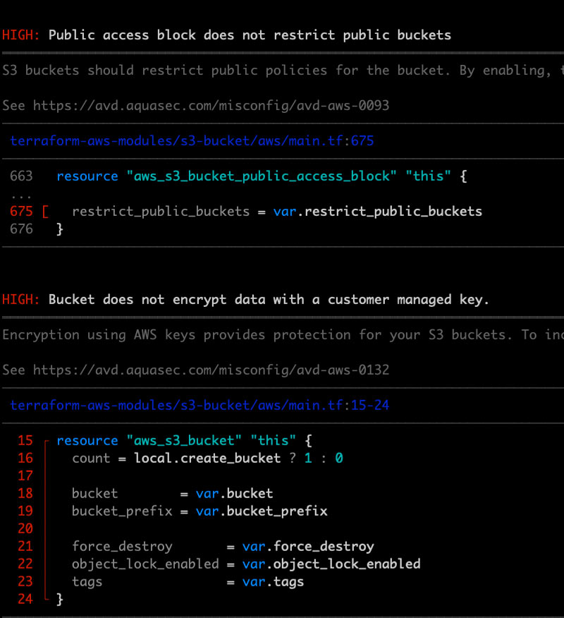Click line number 663

point(21,176)
